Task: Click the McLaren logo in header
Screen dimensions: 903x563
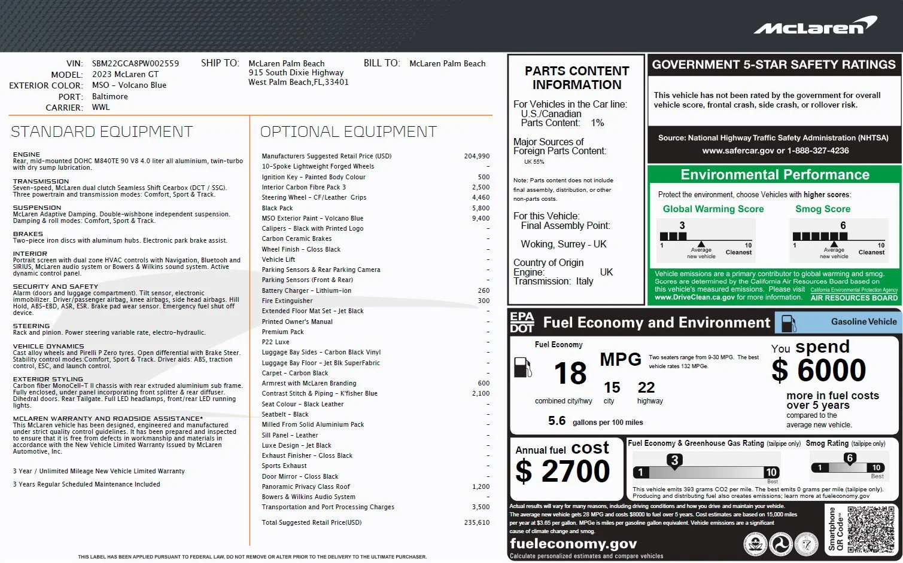Action: click(814, 25)
